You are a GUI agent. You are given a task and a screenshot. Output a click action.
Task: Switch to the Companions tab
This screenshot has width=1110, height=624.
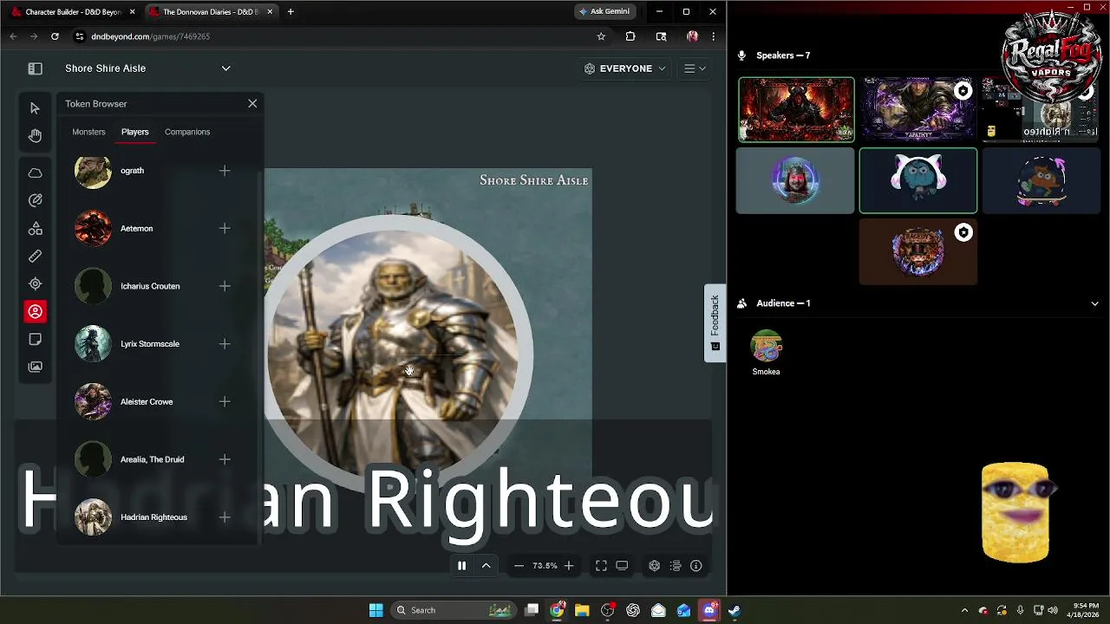point(187,132)
